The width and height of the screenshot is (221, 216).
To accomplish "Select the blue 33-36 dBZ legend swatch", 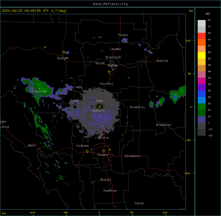I will click(202, 94).
